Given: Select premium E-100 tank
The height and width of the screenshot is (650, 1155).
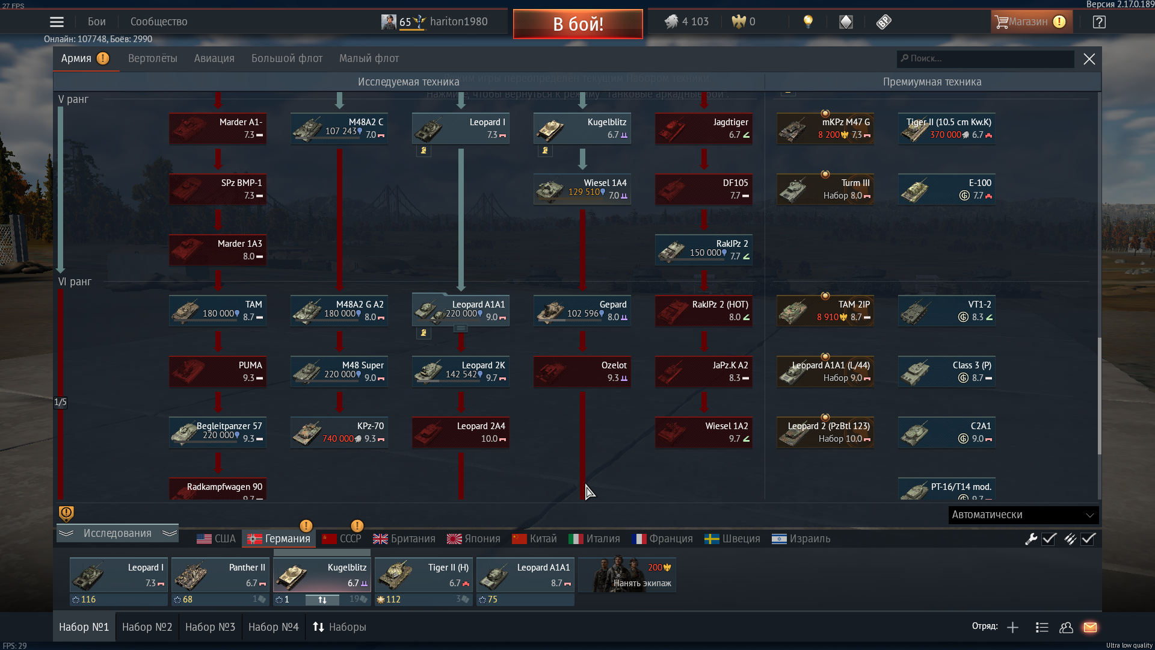Looking at the screenshot, I should (947, 190).
